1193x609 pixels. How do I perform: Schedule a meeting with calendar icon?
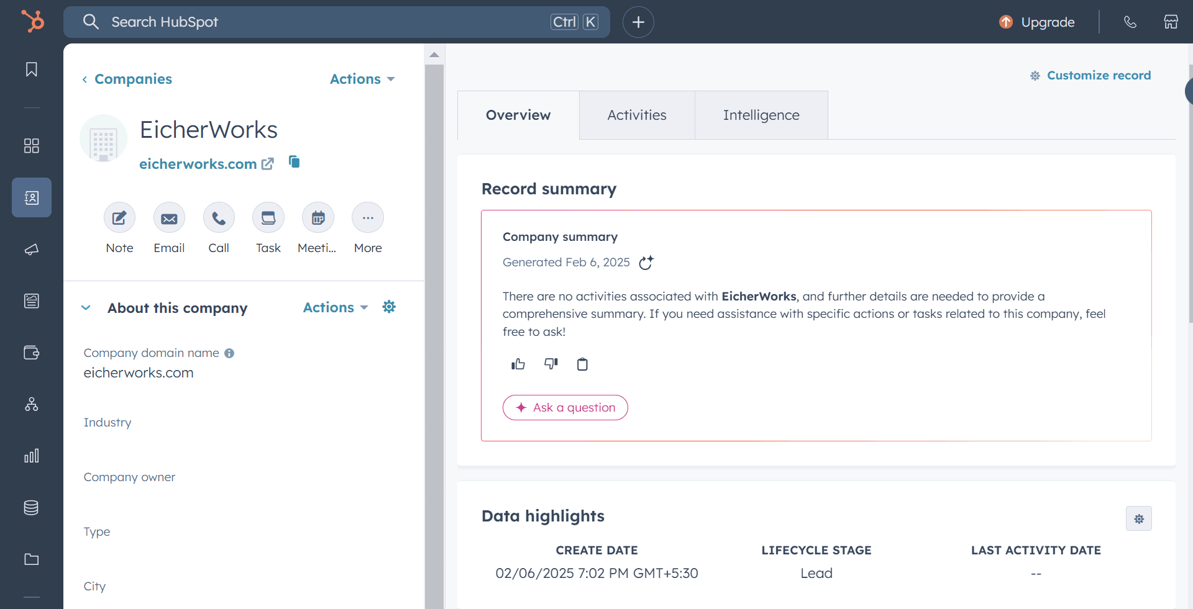(x=318, y=218)
